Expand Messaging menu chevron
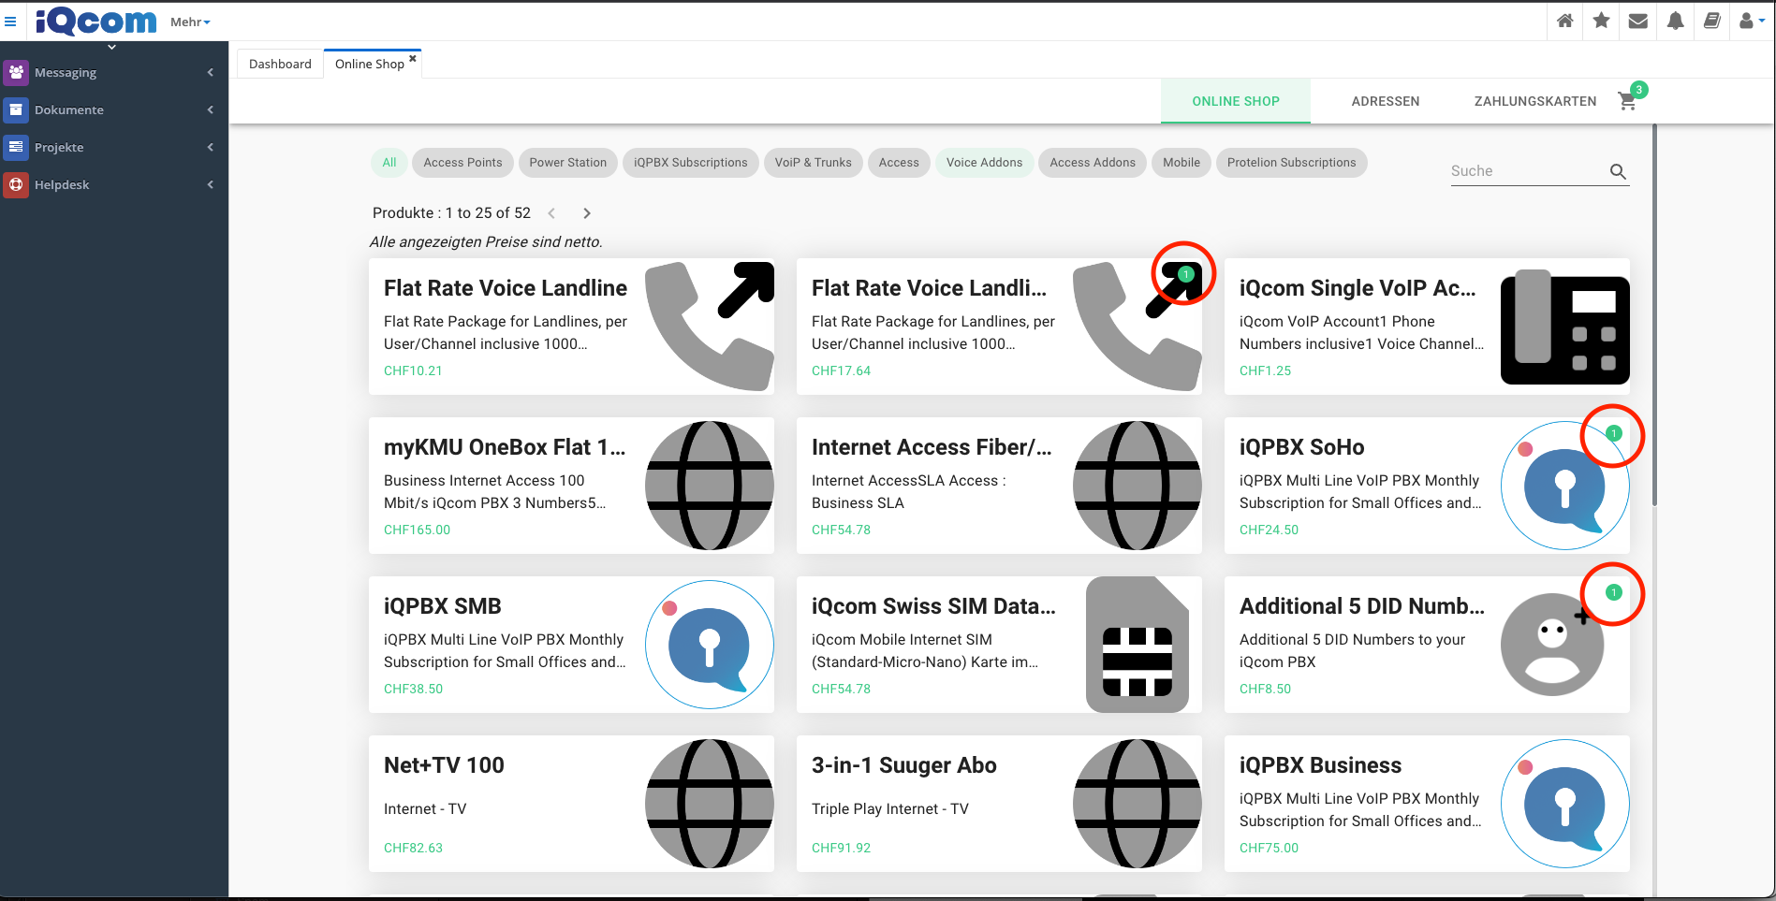The height and width of the screenshot is (901, 1776). tap(211, 72)
